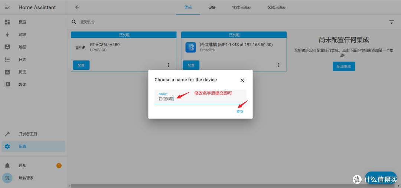This screenshot has width=401, height=188.
Task: Focus the Name field containing 四位排插
Action: (200, 97)
